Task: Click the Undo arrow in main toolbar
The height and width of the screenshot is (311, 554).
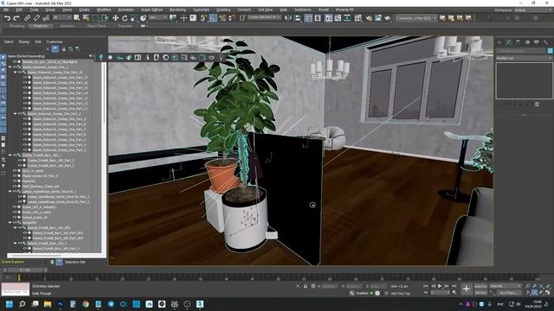Action: coord(7,17)
